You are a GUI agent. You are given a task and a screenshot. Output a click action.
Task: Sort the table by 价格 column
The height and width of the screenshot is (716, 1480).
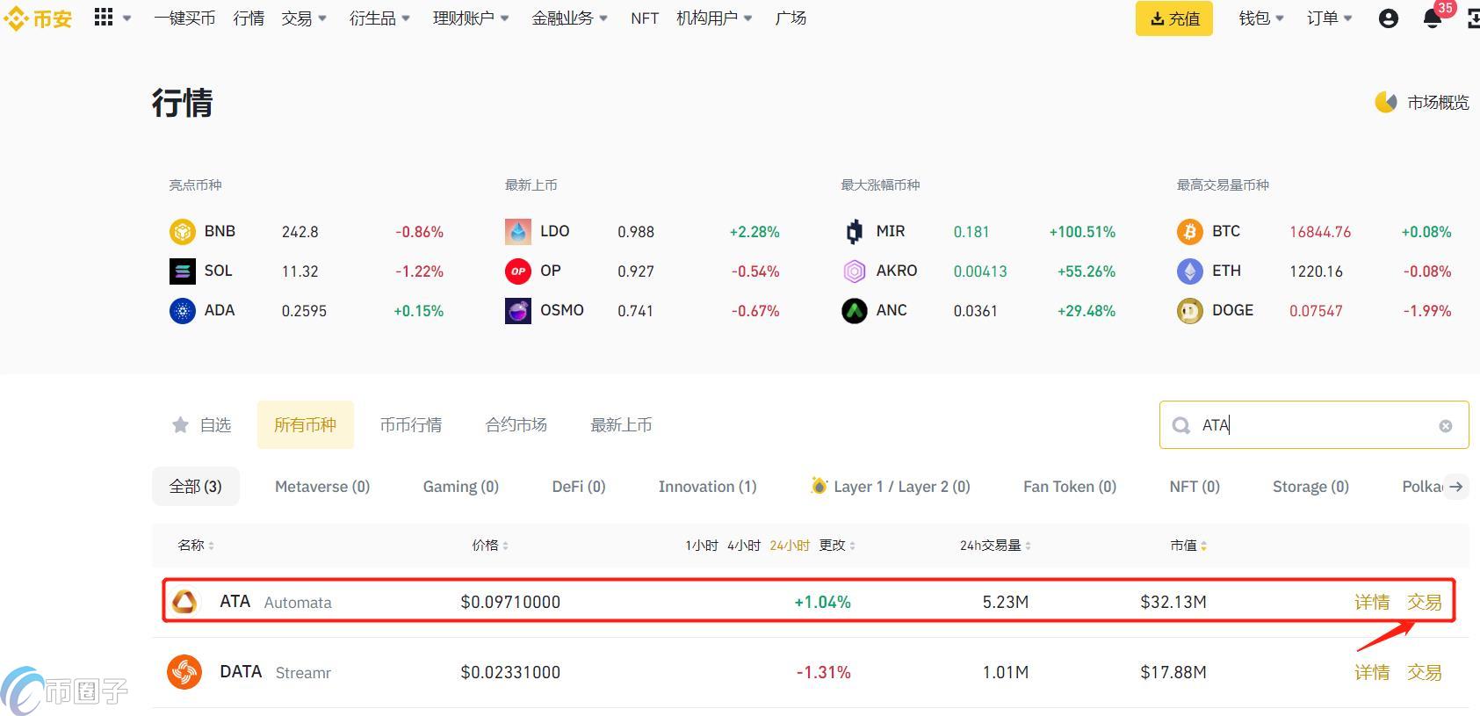[490, 546]
